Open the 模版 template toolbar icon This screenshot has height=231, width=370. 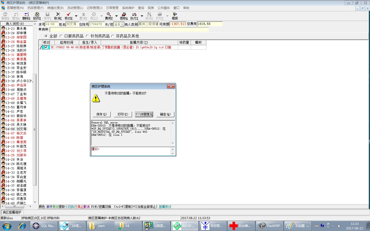[x=175, y=16]
